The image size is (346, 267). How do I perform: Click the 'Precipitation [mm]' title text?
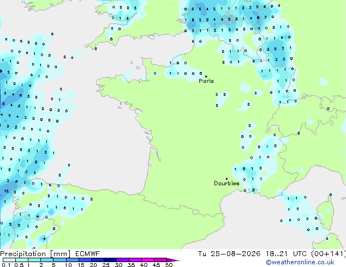coord(35,254)
